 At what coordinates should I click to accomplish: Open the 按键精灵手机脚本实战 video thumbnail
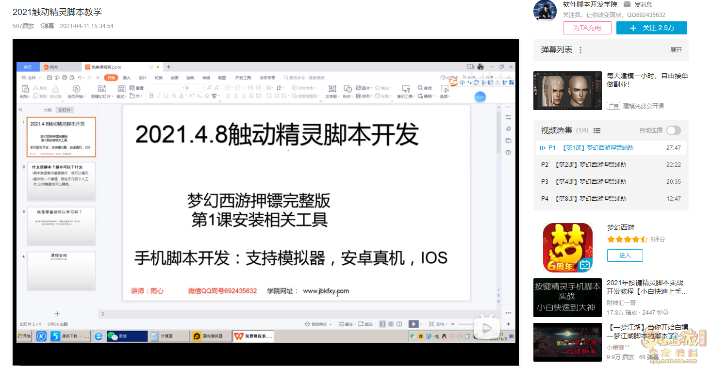click(567, 298)
